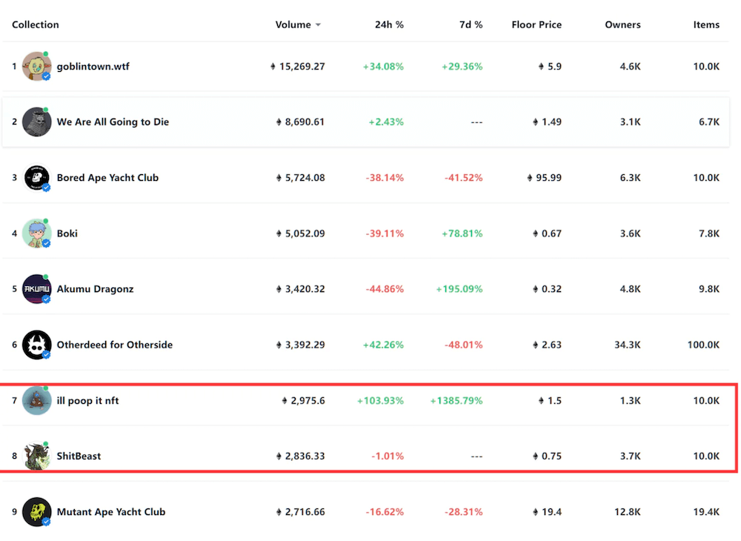Open Otherdeed for Otherside name link
Viewport: 741px width, 541px height.
[115, 345]
